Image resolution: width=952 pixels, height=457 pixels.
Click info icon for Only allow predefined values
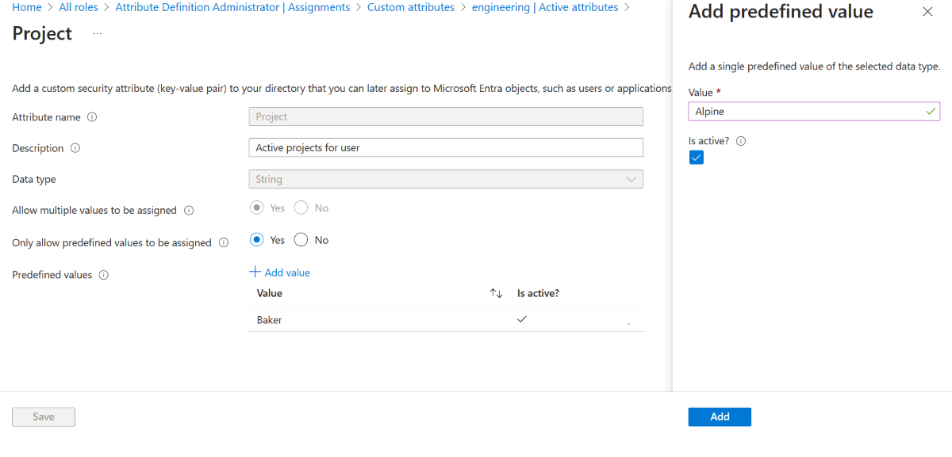pyautogui.click(x=224, y=243)
